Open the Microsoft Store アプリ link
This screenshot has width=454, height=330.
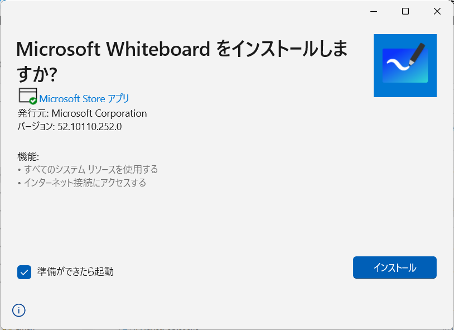(x=84, y=99)
